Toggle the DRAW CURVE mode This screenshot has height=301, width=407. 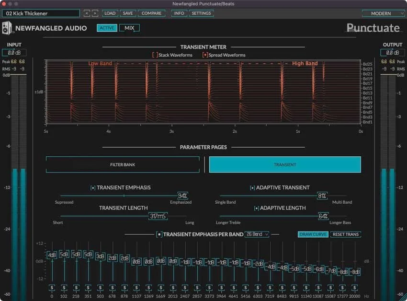pos(313,234)
